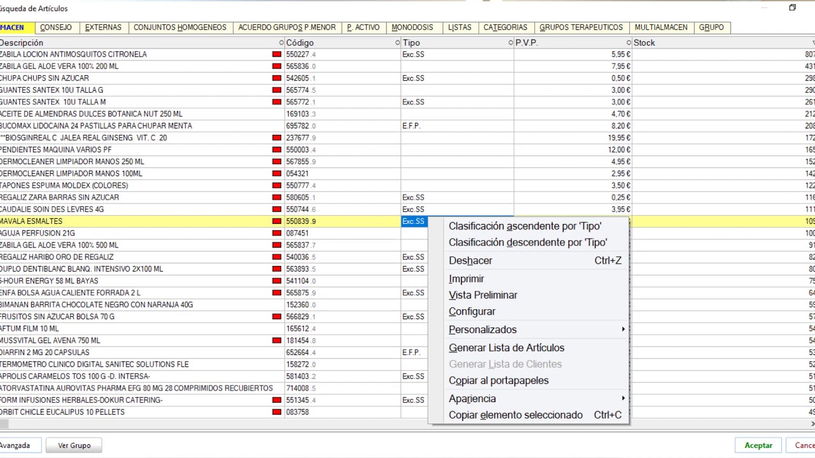
Task: Click the Aceptar button
Action: 758,445
